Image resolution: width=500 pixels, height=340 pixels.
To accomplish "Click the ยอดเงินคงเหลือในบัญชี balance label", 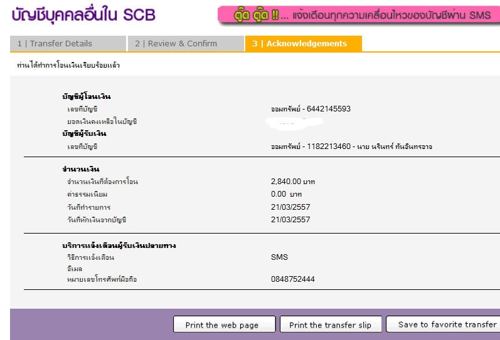I will tap(102, 121).
